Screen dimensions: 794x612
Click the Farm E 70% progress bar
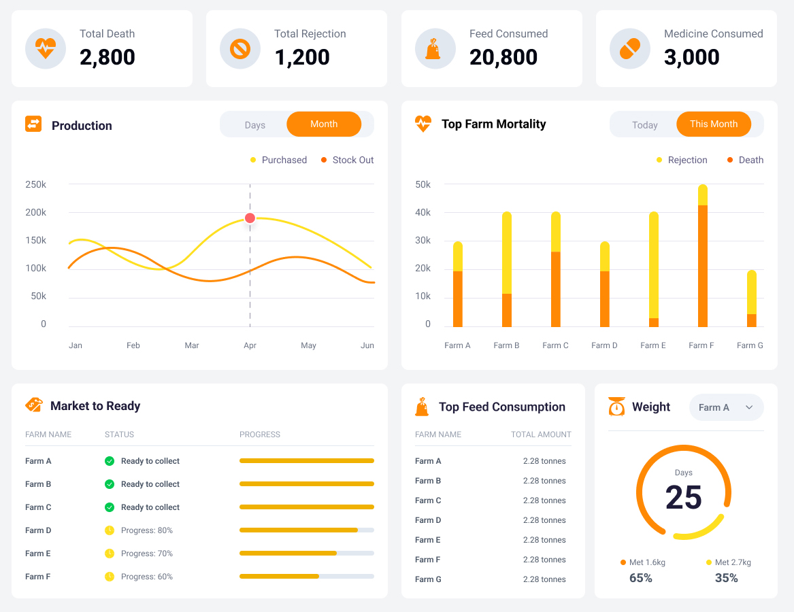point(306,554)
